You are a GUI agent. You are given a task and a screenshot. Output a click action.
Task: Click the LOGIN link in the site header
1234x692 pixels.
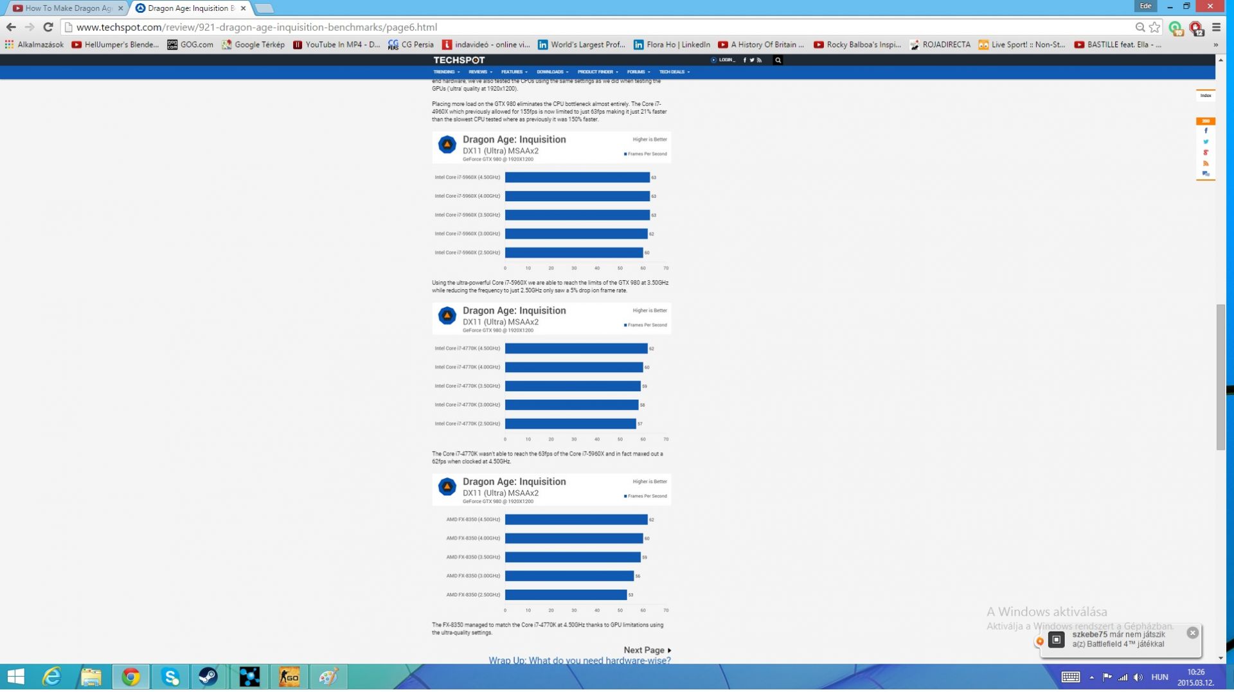pyautogui.click(x=724, y=60)
